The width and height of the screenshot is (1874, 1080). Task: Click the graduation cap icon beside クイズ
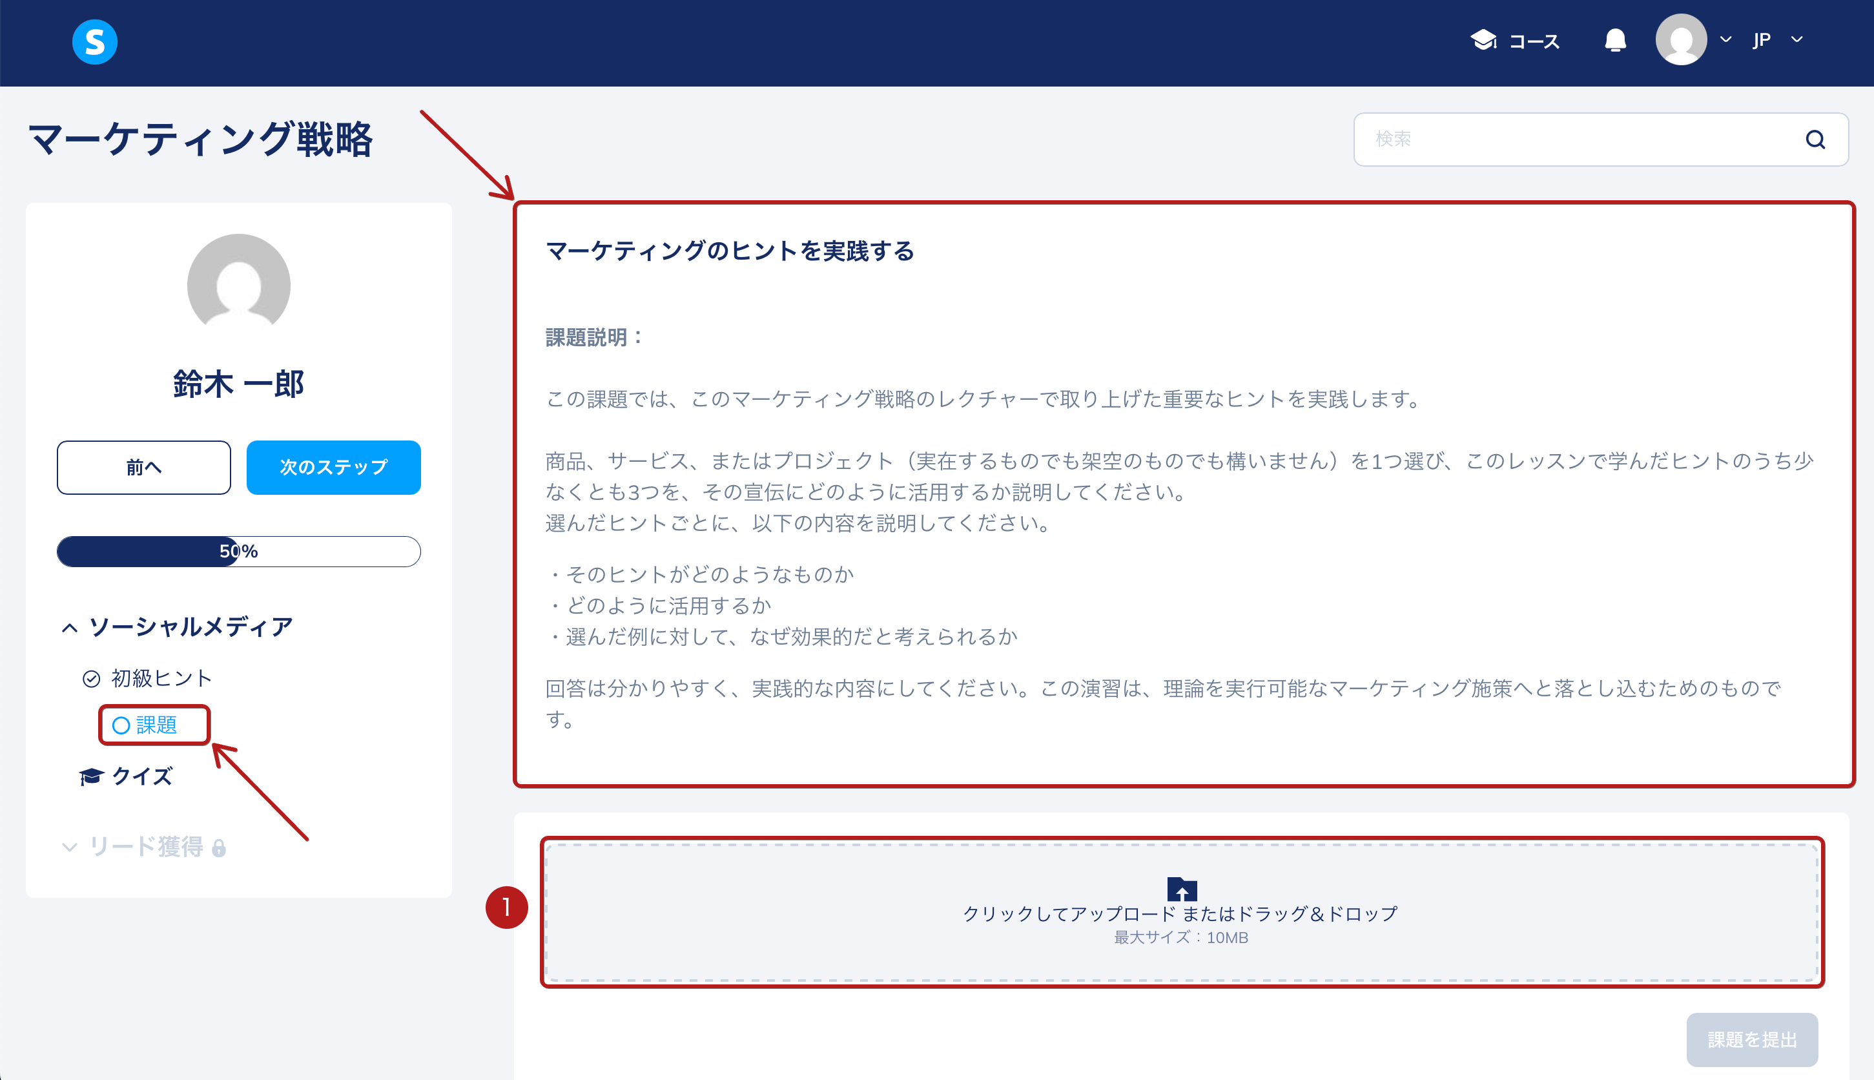pyautogui.click(x=90, y=776)
